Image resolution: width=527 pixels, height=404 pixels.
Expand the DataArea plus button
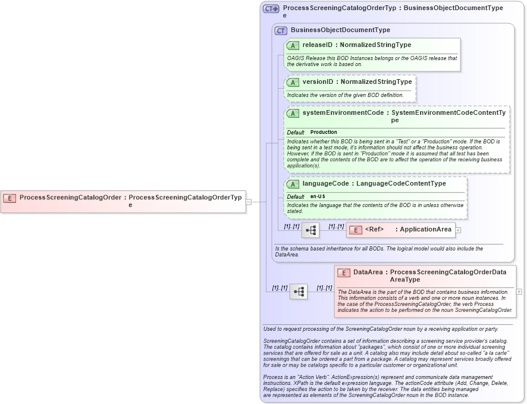click(x=519, y=292)
